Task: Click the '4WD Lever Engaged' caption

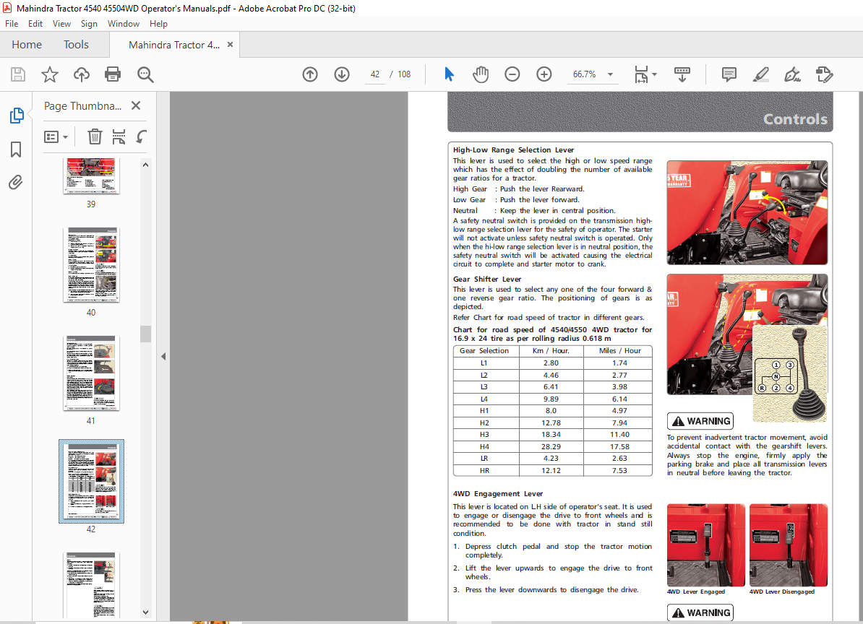Action: click(x=696, y=591)
